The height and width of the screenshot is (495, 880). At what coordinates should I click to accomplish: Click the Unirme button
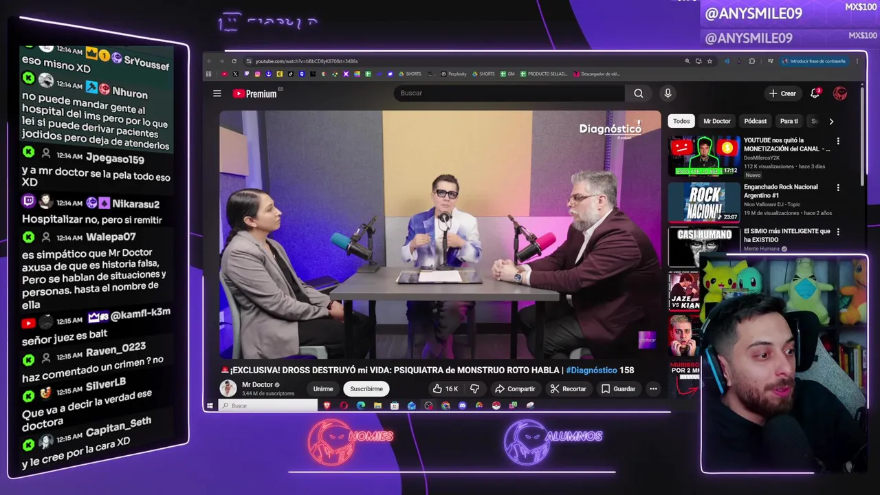pyautogui.click(x=323, y=389)
